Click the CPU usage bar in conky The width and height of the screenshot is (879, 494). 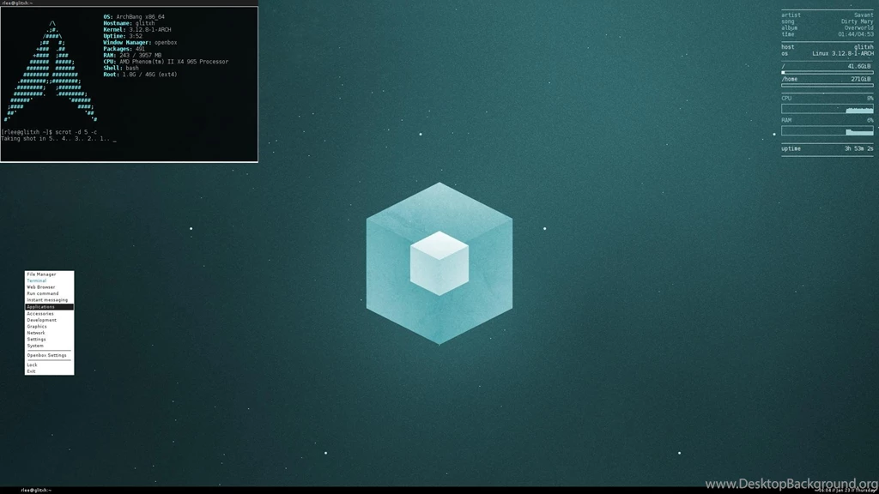pos(827,109)
